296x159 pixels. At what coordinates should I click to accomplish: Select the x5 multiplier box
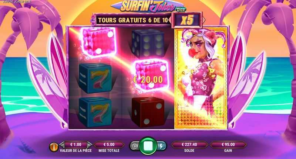point(187,20)
